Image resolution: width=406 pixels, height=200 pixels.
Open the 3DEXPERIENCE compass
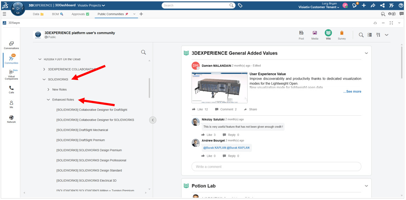18,8
